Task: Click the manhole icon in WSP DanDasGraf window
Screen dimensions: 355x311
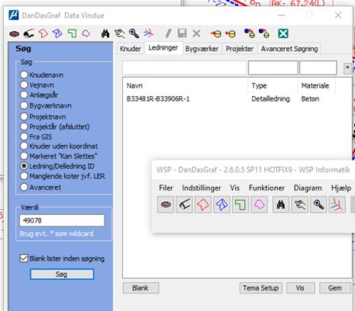Action: [x=166, y=204]
